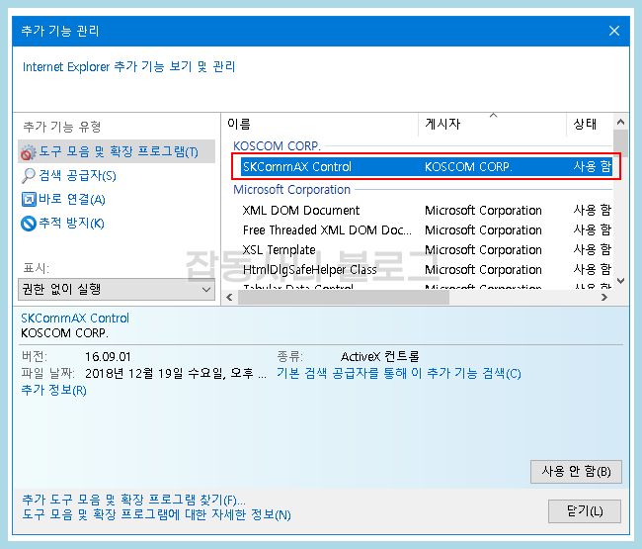Click the accelerators (바로 연결) icon
This screenshot has height=549, width=642.
tap(29, 200)
